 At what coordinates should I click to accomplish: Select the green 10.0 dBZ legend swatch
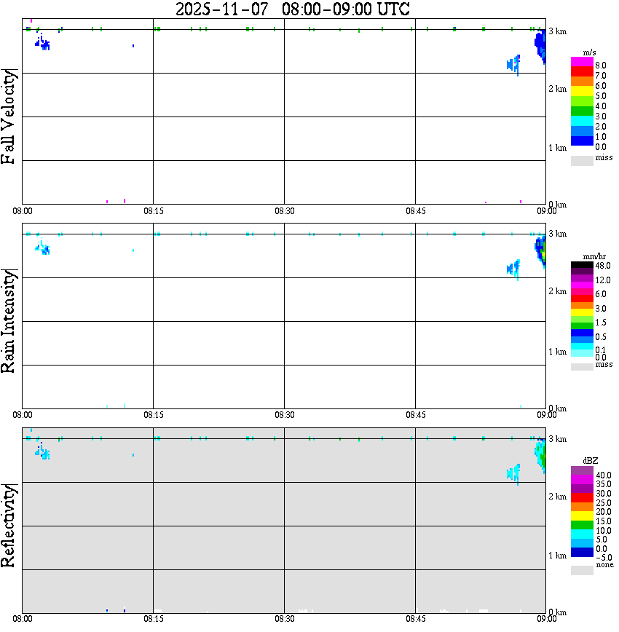(582, 525)
